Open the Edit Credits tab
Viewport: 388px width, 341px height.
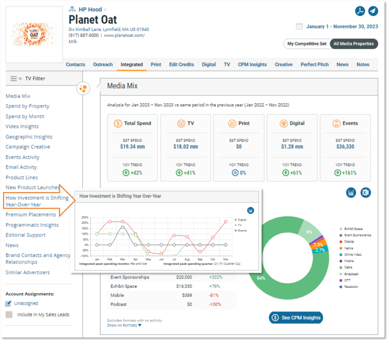[181, 64]
